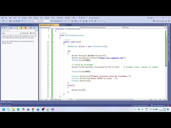Screen dimensions: 171x128
Task: Open the Build menu
Action: click(30, 18)
